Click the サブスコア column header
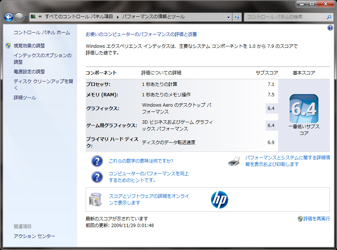Viewport: 337px width, 250px height. coord(267,73)
